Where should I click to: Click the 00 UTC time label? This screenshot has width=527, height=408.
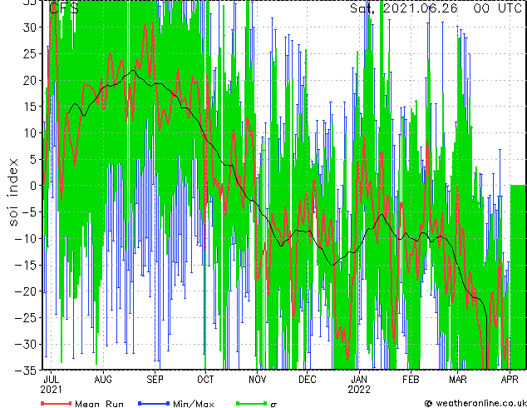(497, 8)
